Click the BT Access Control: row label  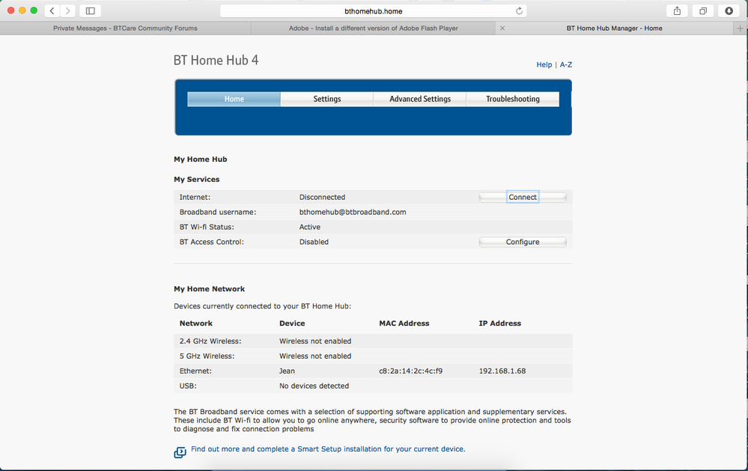[211, 242]
